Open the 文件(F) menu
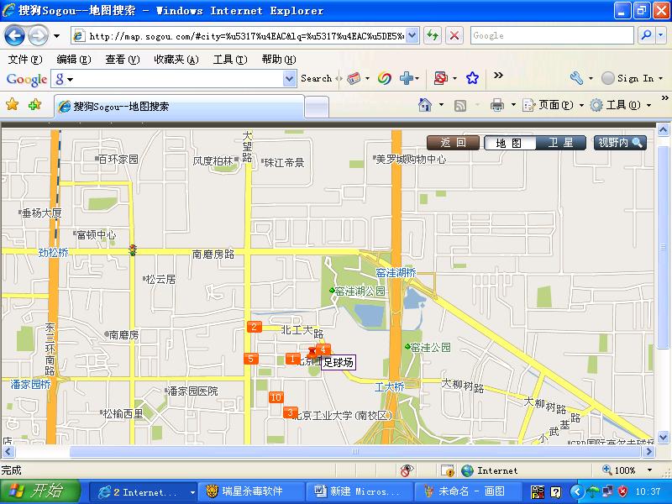672x504 pixels. [25, 59]
